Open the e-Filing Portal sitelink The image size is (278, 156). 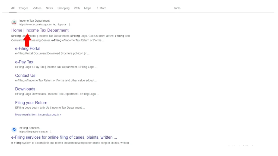[28, 48]
